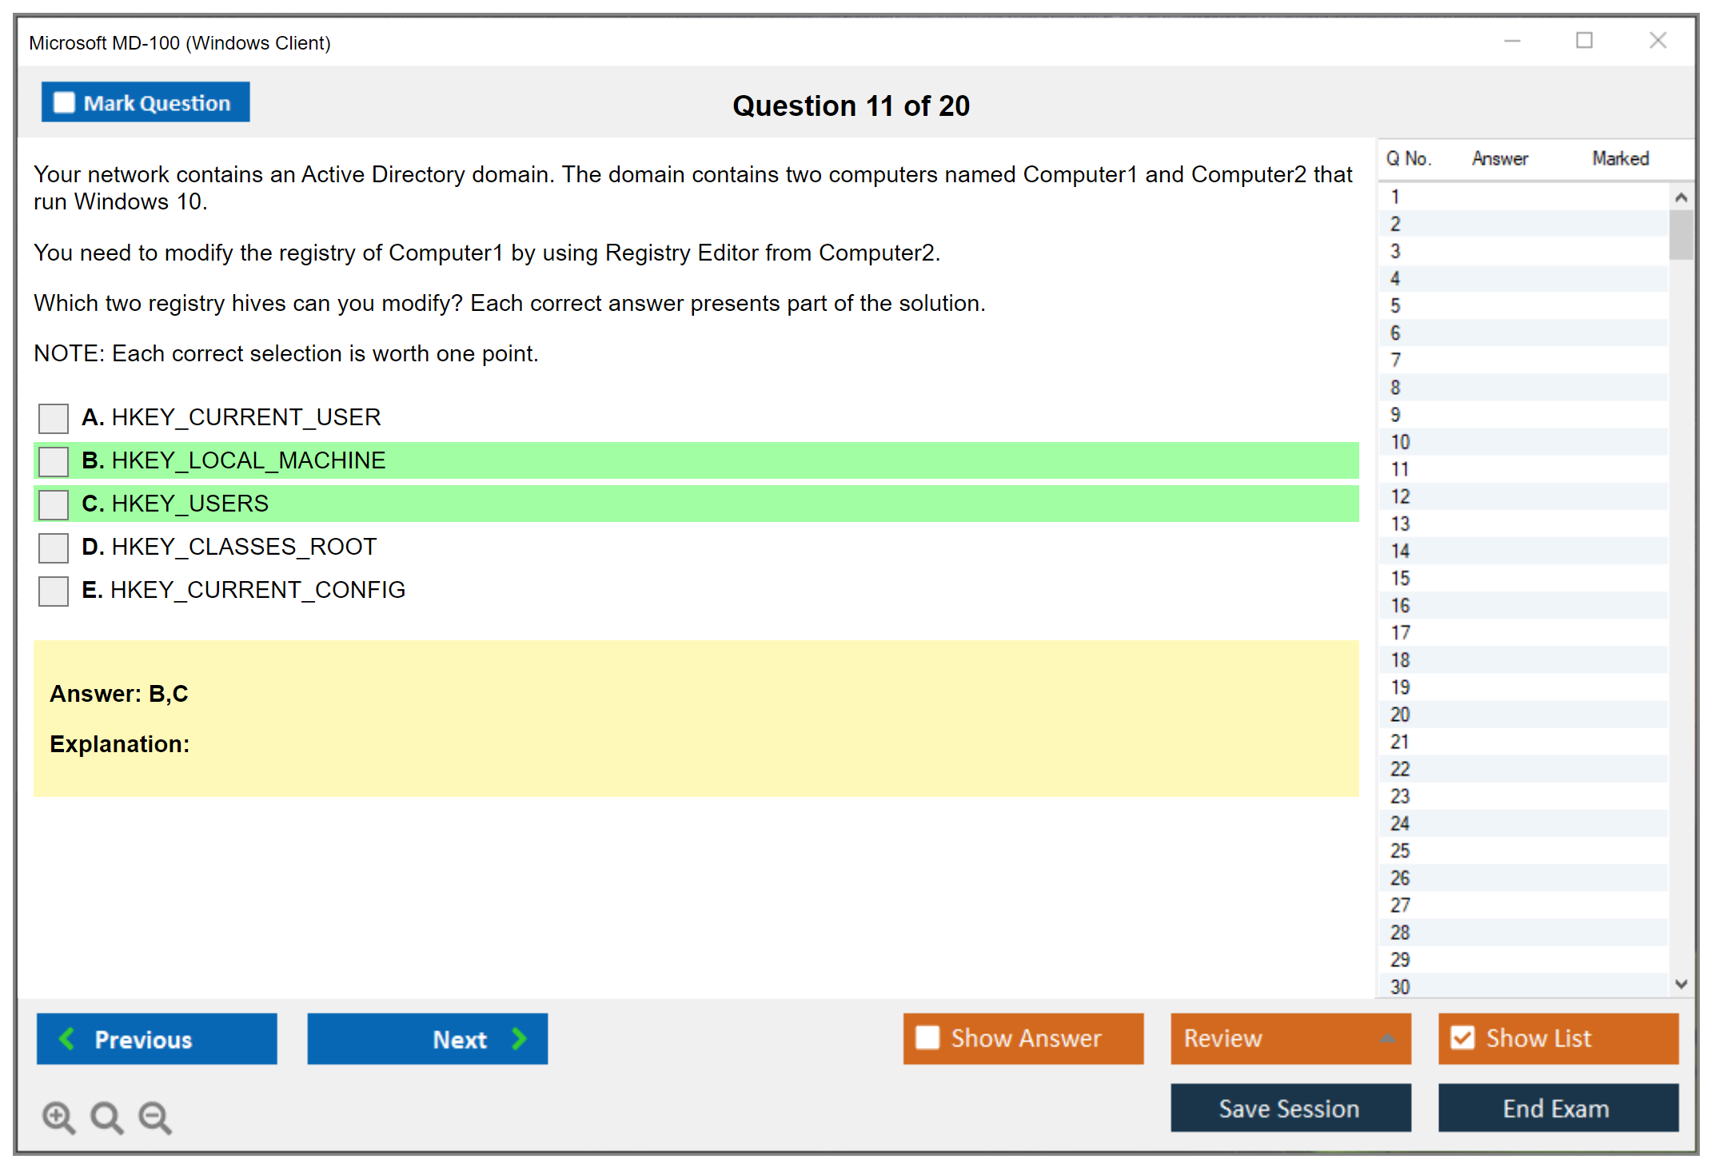1719x1175 pixels.
Task: Tick the option D HKEY_CLASSES_ROOT checkbox
Action: point(54,548)
